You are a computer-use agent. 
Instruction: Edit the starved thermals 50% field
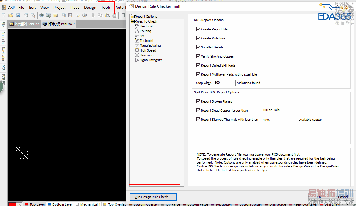(x=279, y=120)
